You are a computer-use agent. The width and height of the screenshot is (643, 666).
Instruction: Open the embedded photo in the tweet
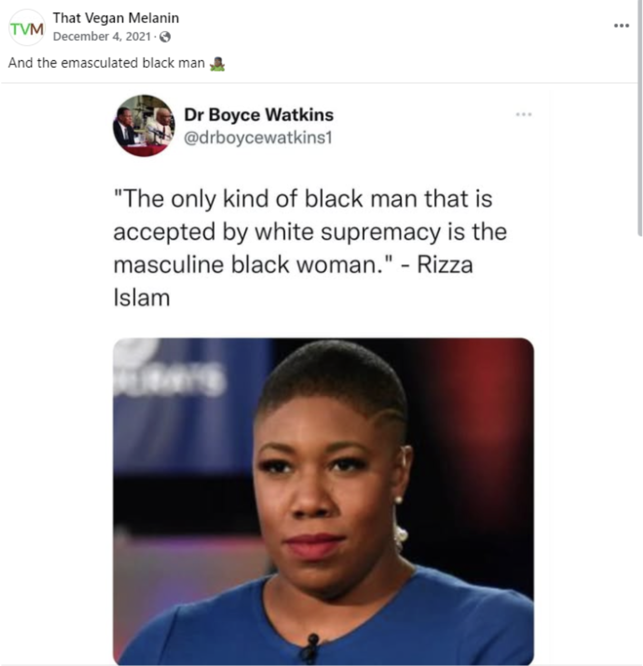coord(323,501)
